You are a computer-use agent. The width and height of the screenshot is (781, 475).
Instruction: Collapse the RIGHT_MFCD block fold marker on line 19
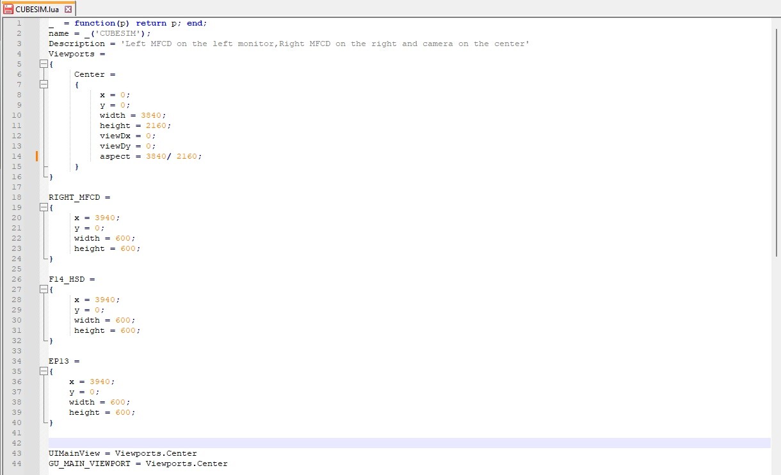(x=44, y=207)
